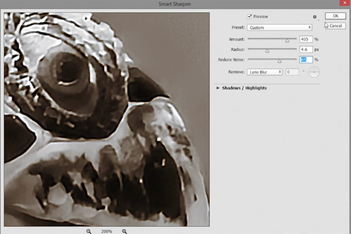Zoom in the preview with plus magnifier
The width and height of the screenshot is (351, 234).
[124, 232]
